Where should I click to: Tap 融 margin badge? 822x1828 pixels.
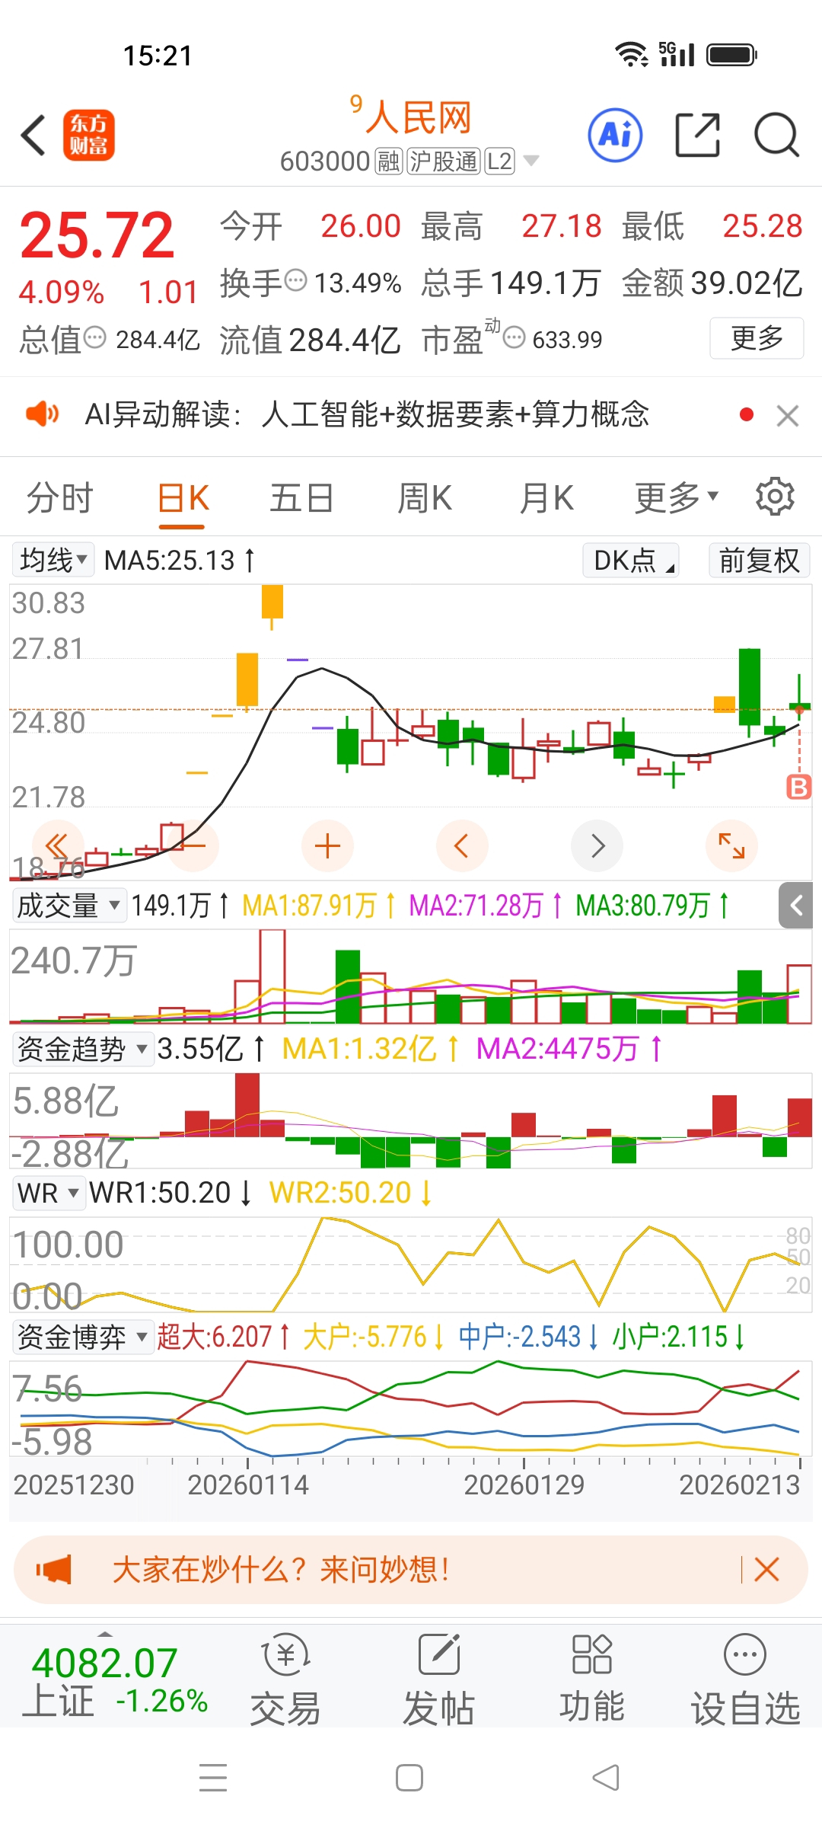click(388, 161)
